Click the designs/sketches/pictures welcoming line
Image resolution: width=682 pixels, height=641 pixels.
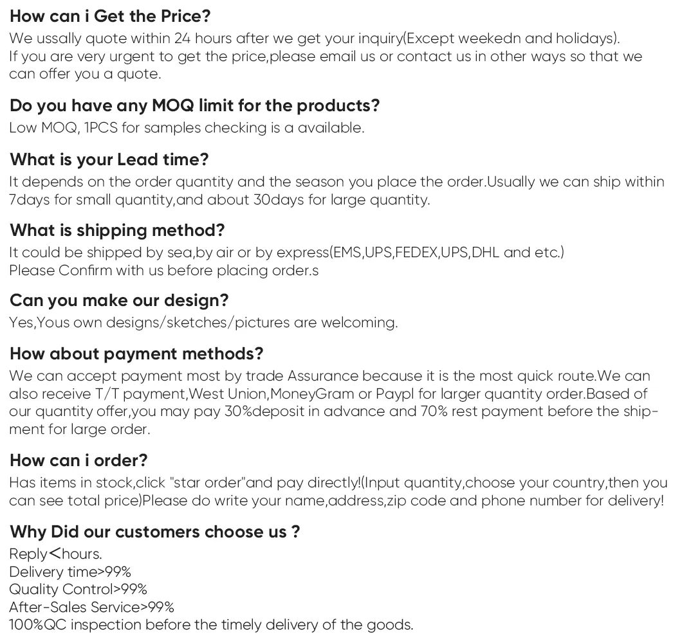203,322
